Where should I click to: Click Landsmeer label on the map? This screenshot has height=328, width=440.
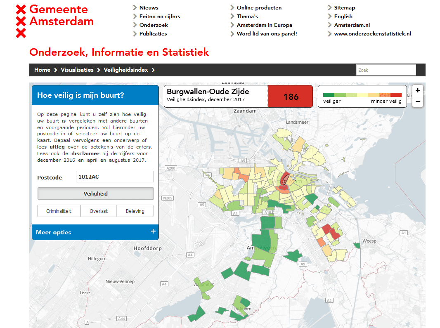click(297, 123)
